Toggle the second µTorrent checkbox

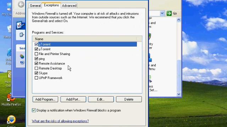pos(36,49)
